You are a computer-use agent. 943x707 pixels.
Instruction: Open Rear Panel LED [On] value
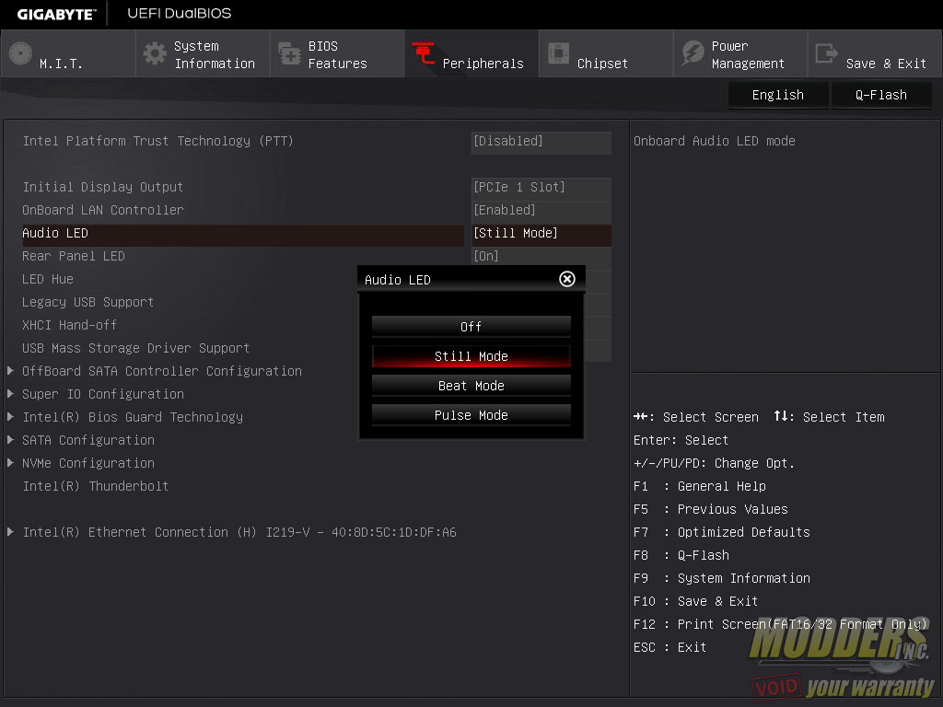click(x=541, y=256)
